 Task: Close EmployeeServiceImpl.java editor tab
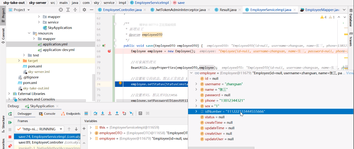tap(295, 10)
